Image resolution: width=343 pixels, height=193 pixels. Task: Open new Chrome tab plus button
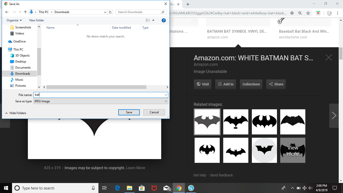pyautogui.click(x=188, y=4)
